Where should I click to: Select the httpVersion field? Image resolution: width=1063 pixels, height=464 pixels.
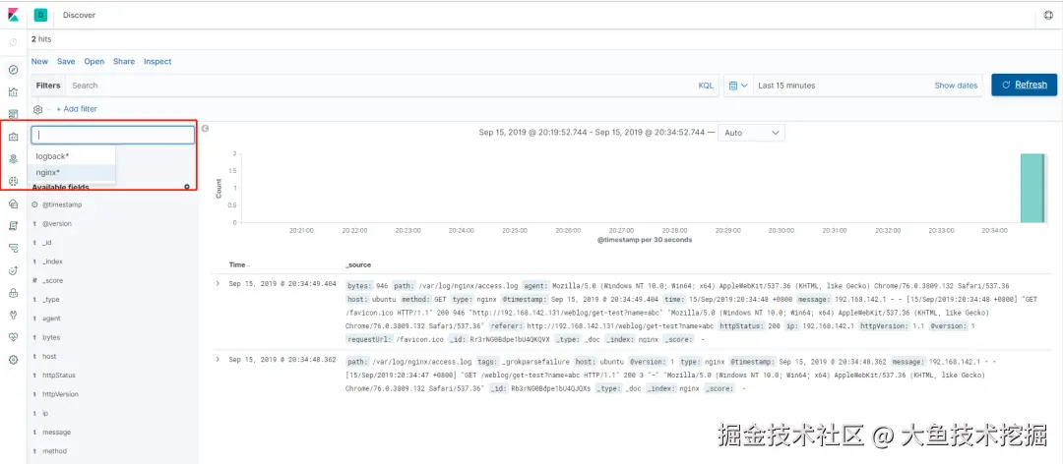click(60, 394)
